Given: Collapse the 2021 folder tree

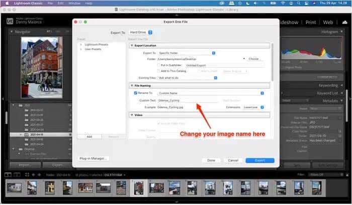Looking at the screenshot, I should coord(13,105).
